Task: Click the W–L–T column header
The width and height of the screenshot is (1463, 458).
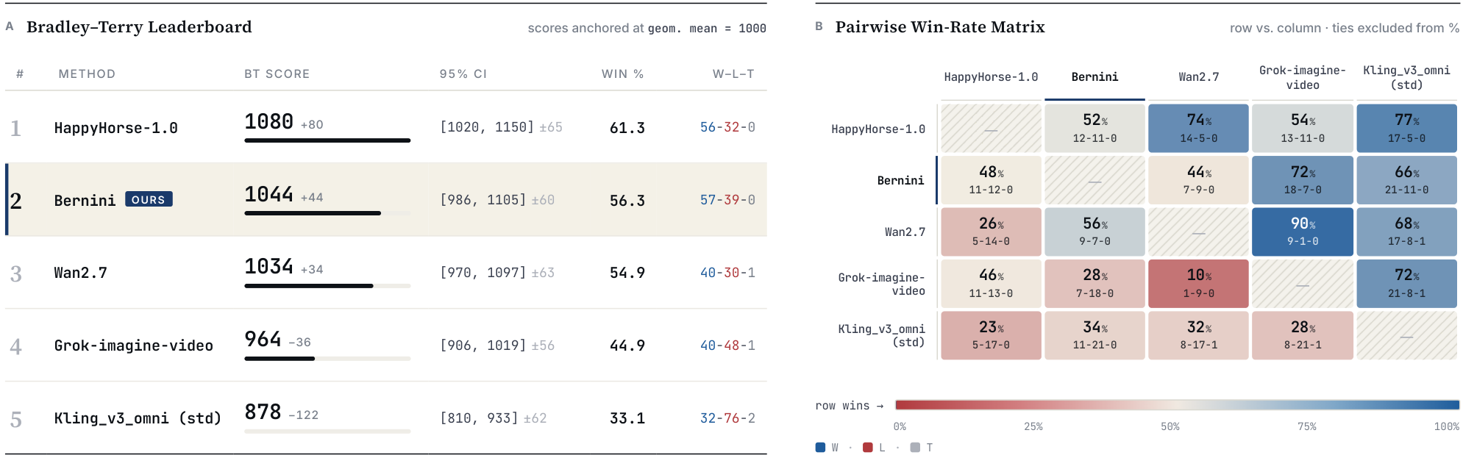Action: pos(733,74)
